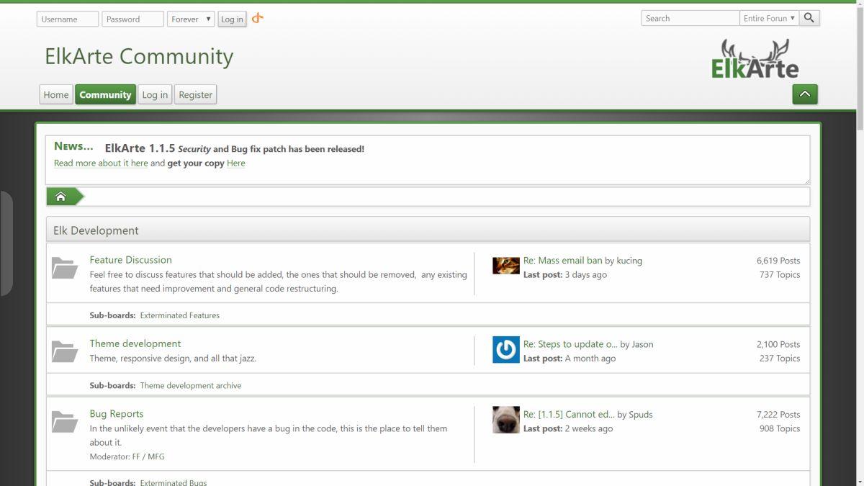The width and height of the screenshot is (864, 486).
Task: Click the news box resize handle
Action: [x=806, y=181]
